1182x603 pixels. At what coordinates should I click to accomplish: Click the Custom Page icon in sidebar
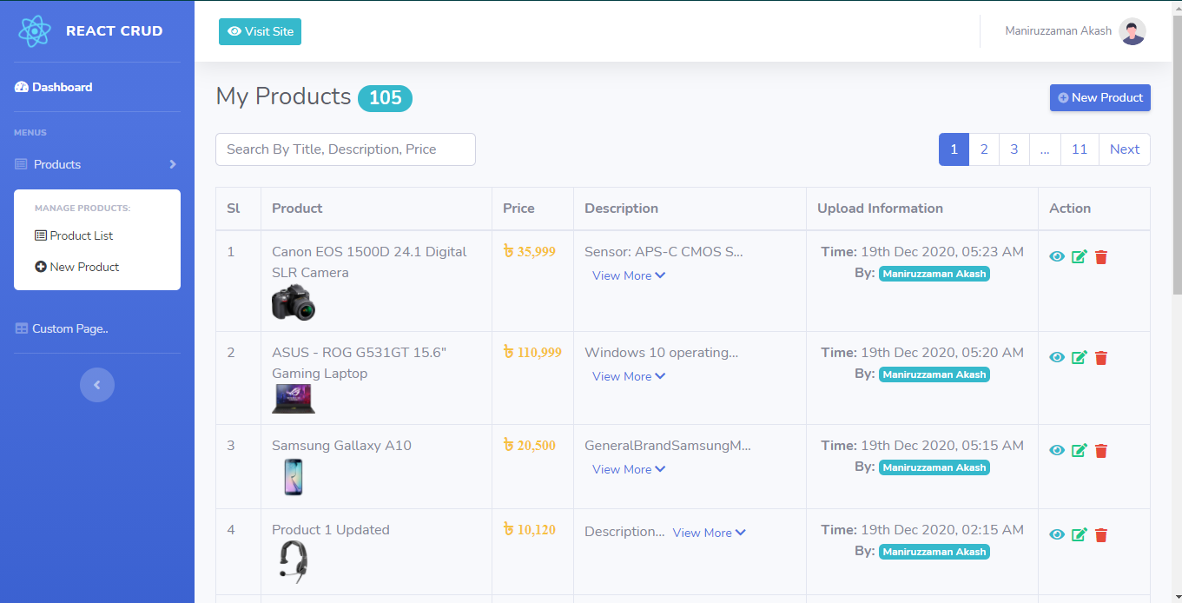click(x=20, y=328)
